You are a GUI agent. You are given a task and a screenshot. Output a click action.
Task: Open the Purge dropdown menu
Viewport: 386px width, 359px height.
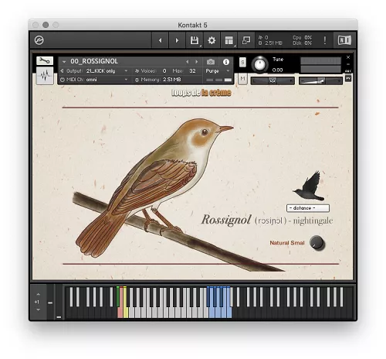(217, 70)
